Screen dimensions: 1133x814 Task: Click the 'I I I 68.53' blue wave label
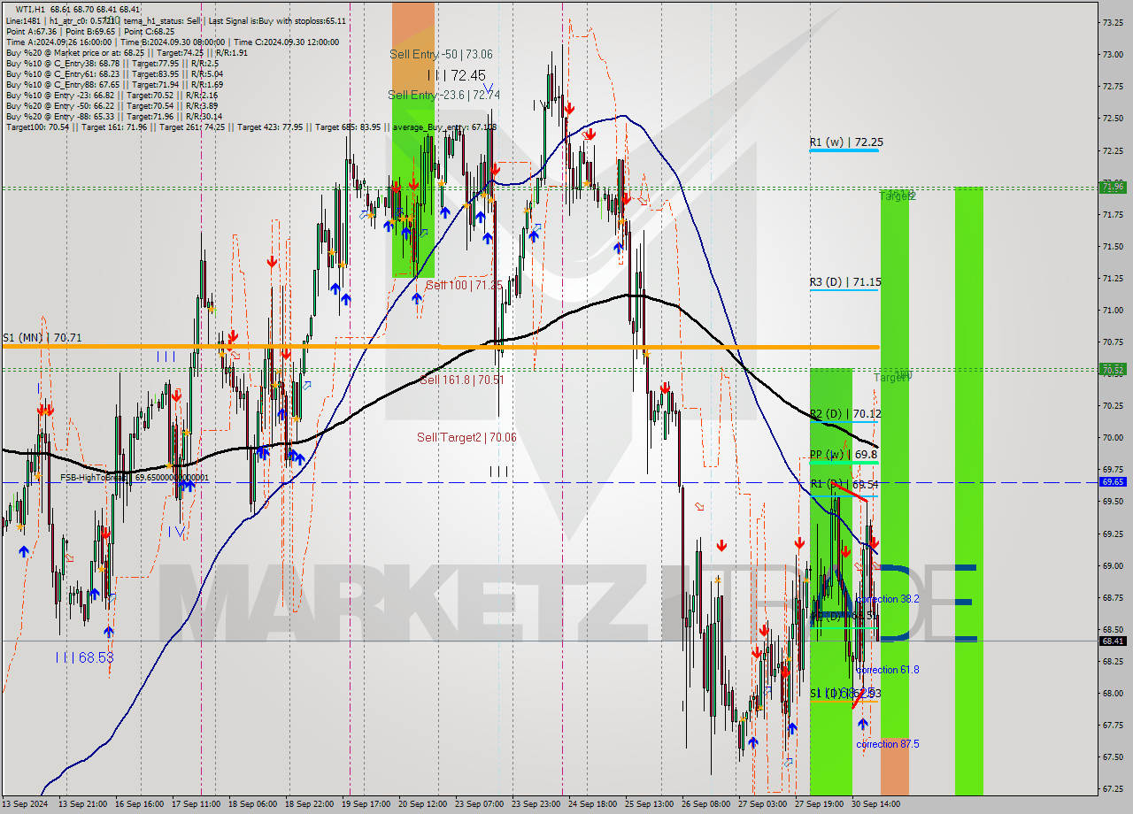click(x=84, y=657)
